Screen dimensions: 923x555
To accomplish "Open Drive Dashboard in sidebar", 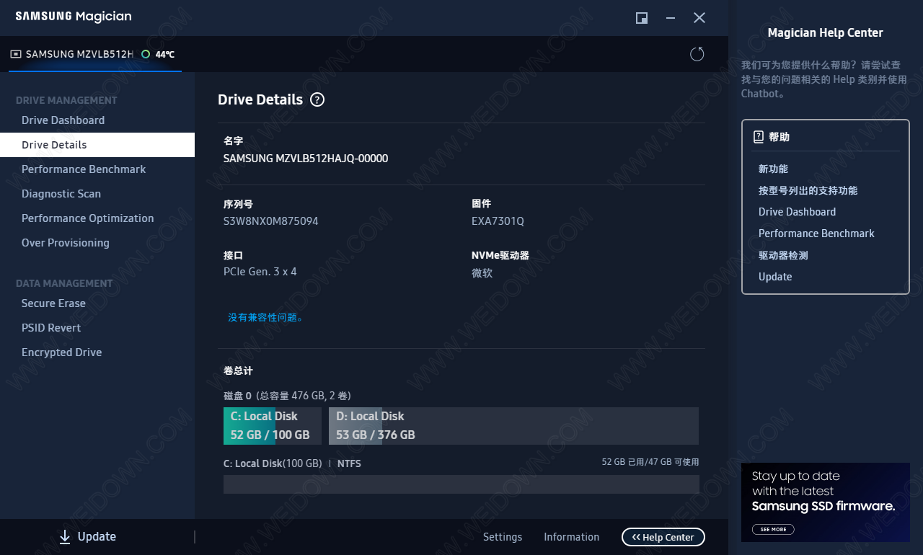I will [x=63, y=120].
